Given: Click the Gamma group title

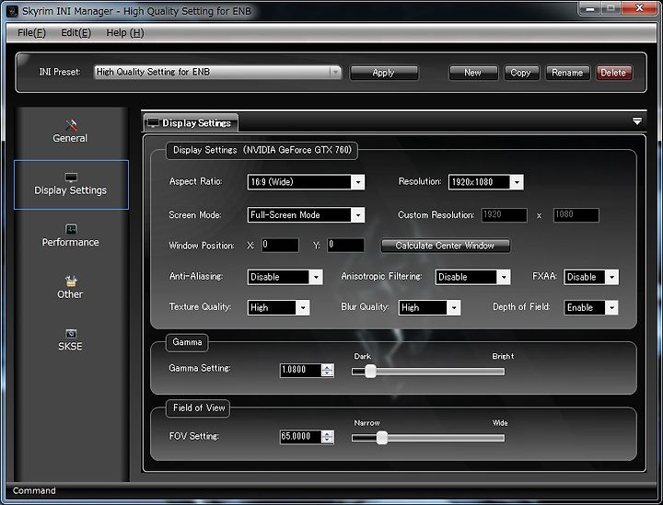Looking at the screenshot, I should pos(187,342).
